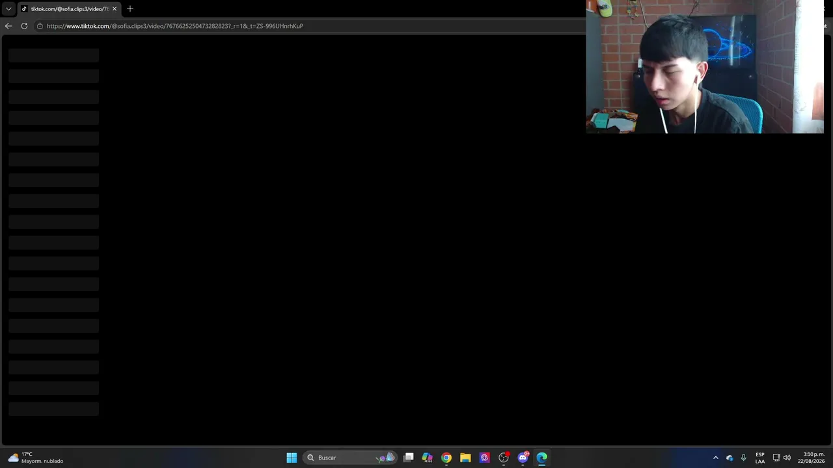Switch to Microsoft Edge on taskbar
Image resolution: width=833 pixels, height=468 pixels.
click(x=542, y=458)
